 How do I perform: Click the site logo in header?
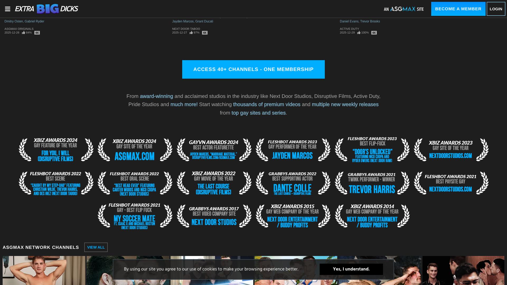pos(46,9)
